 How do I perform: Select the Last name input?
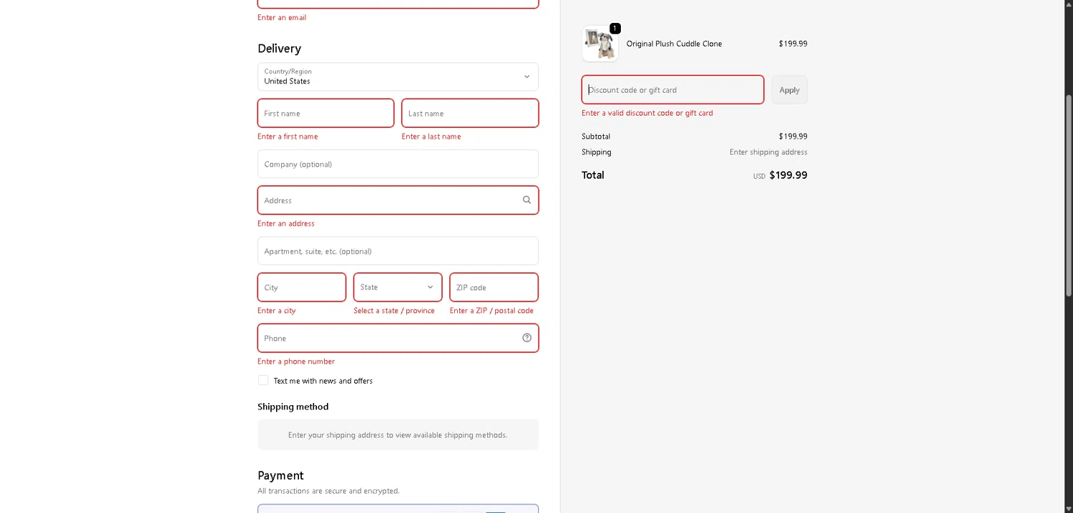[469, 114]
